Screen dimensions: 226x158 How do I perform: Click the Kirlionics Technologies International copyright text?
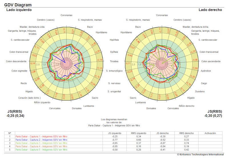pyautogui.click(x=200, y=154)
